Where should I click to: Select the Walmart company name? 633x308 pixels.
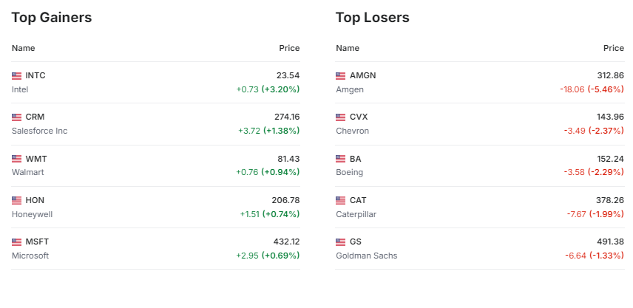[x=27, y=172]
